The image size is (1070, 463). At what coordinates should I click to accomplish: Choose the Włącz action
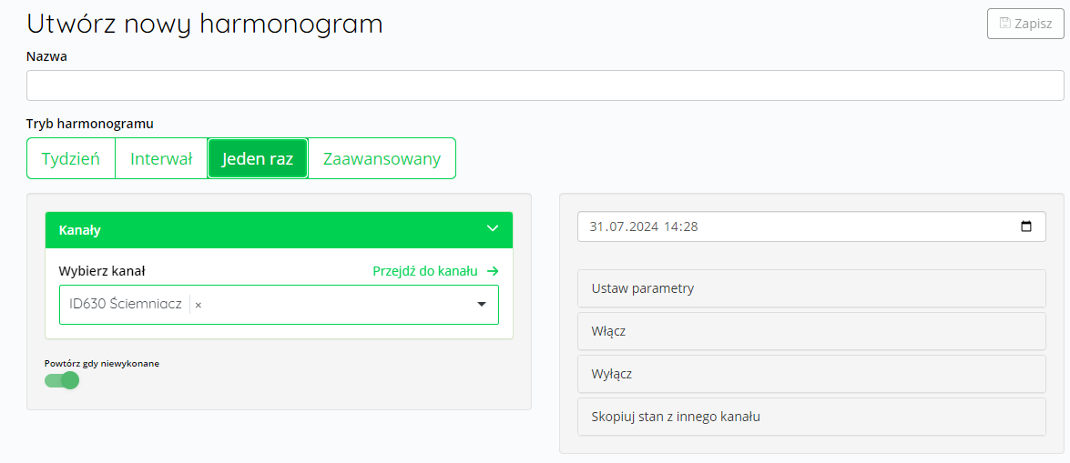811,331
